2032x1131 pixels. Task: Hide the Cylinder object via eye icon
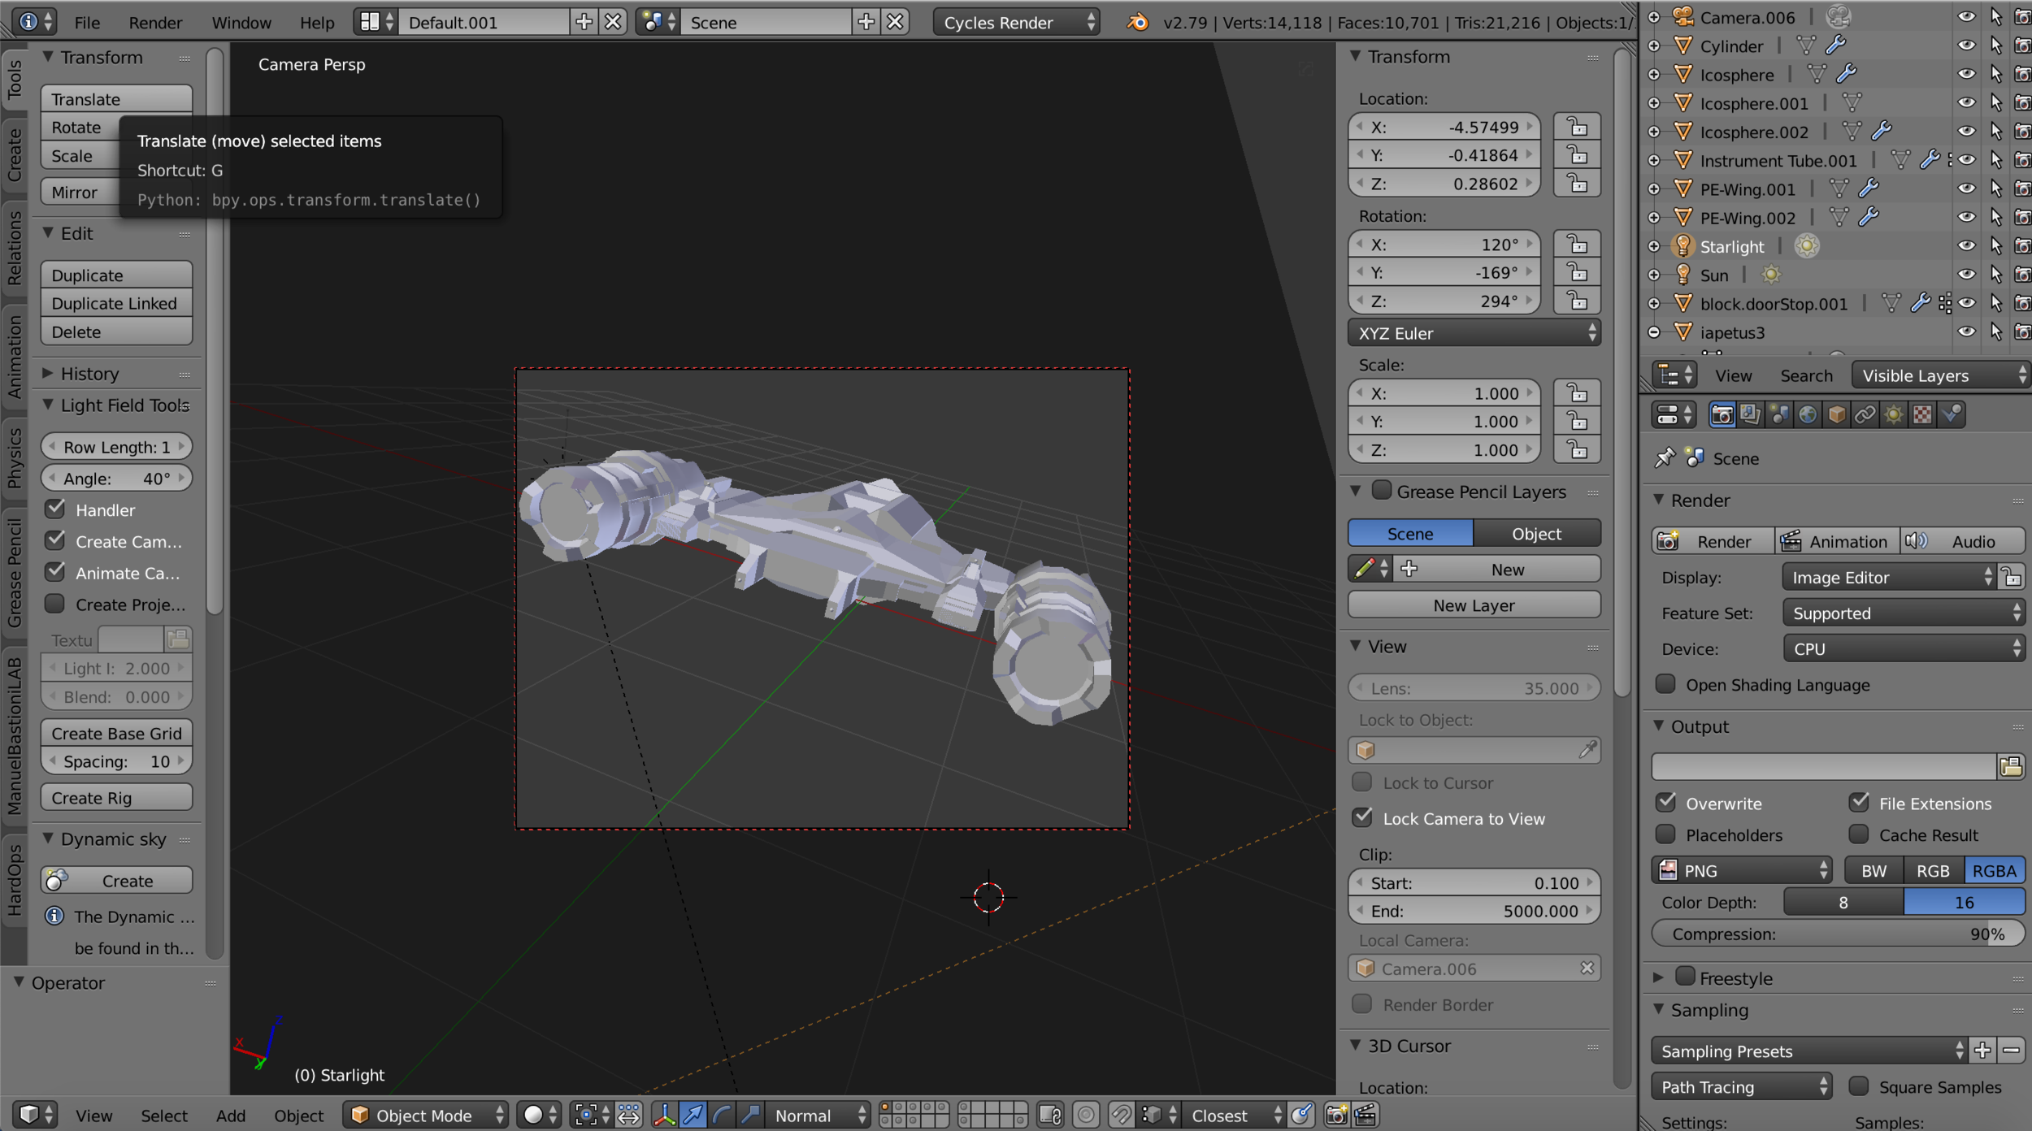pyautogui.click(x=1965, y=45)
